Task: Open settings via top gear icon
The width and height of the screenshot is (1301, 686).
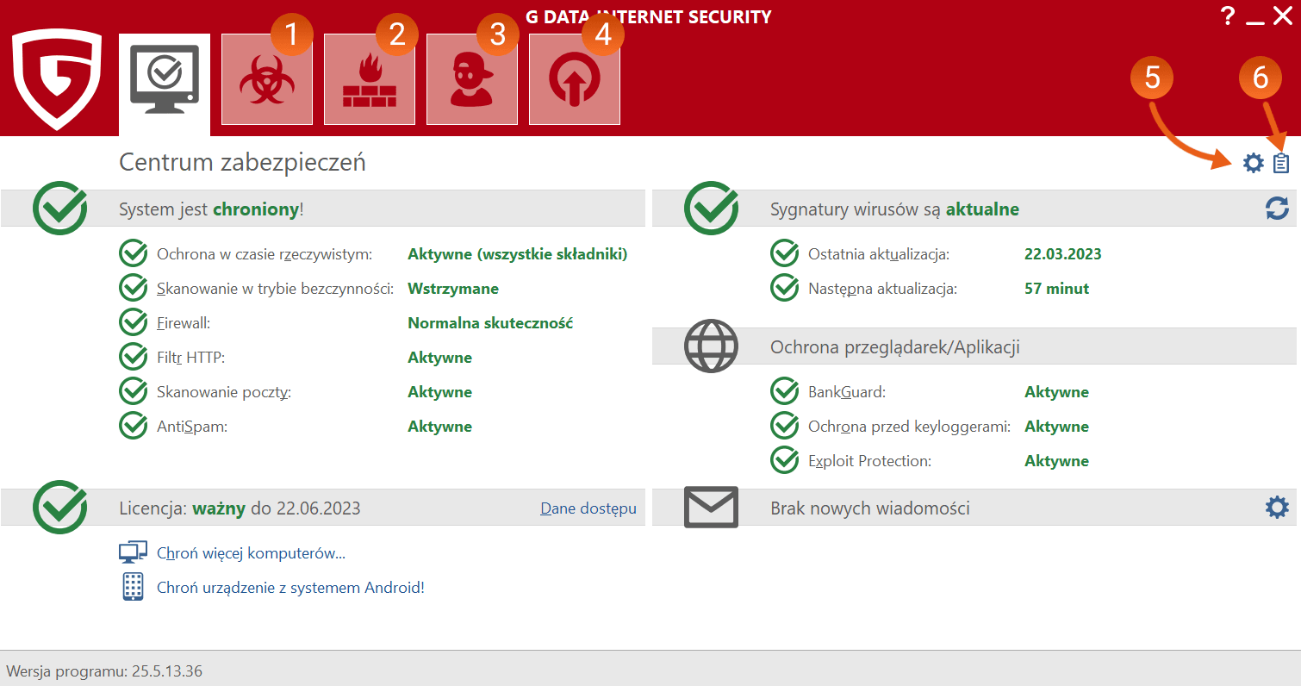Action: [x=1254, y=163]
